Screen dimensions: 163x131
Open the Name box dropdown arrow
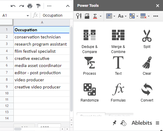[28, 16]
